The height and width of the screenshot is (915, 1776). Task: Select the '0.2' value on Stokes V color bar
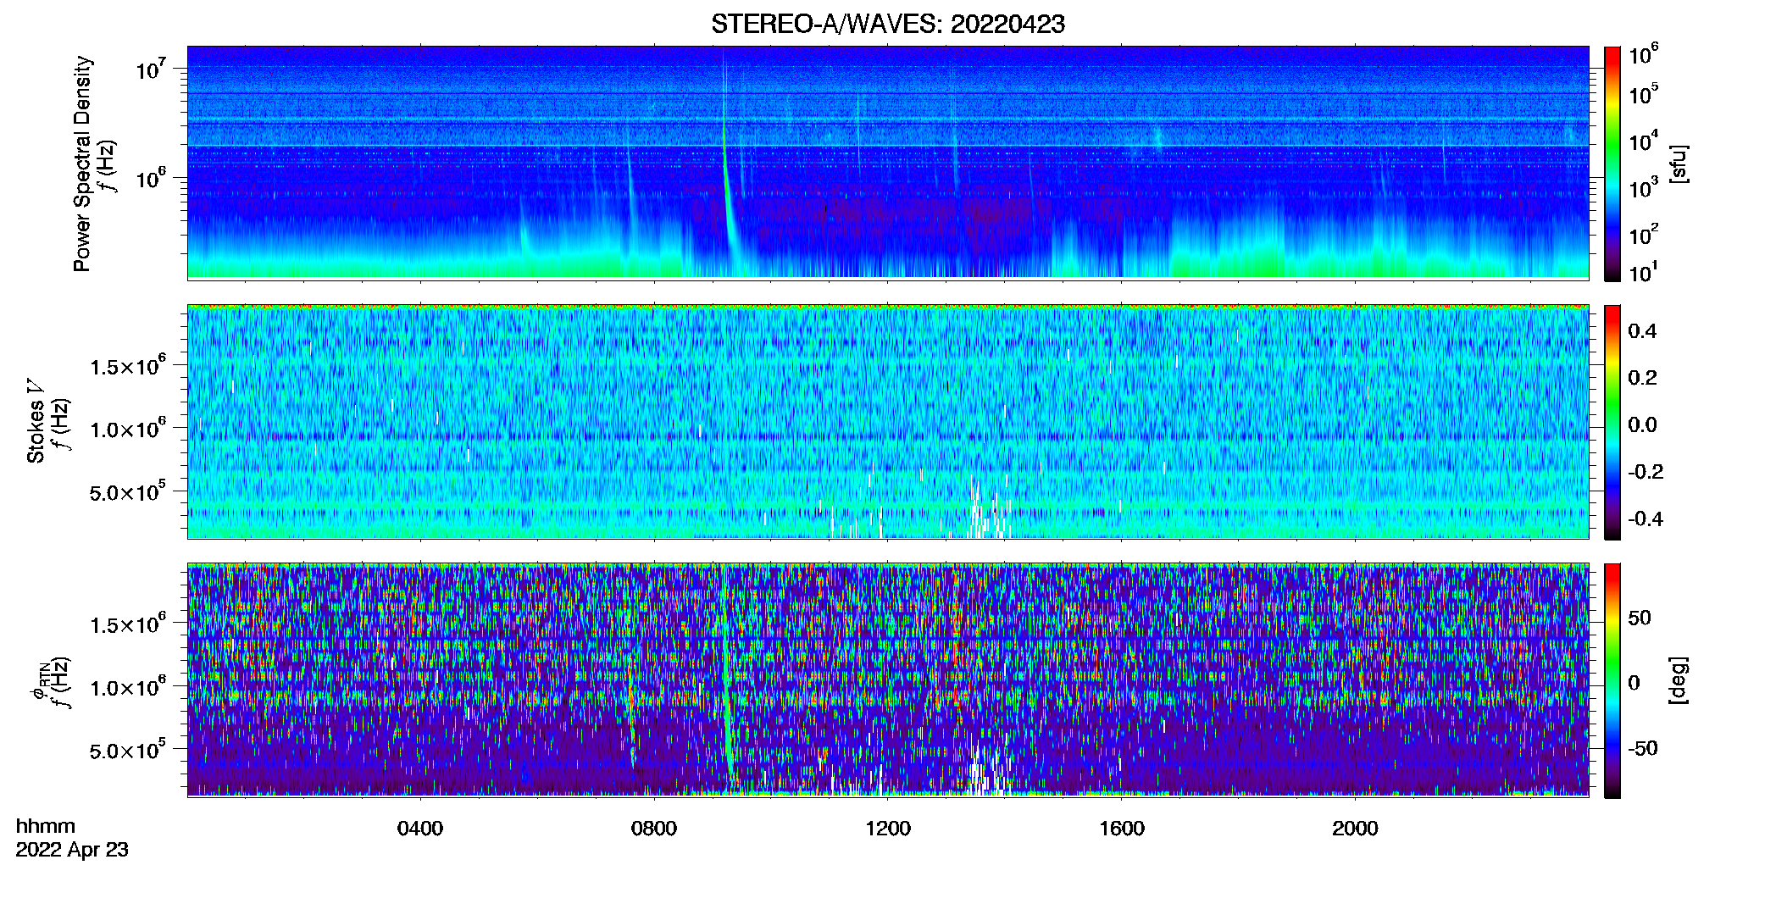[1643, 378]
